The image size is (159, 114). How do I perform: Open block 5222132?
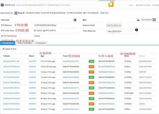[33, 72]
